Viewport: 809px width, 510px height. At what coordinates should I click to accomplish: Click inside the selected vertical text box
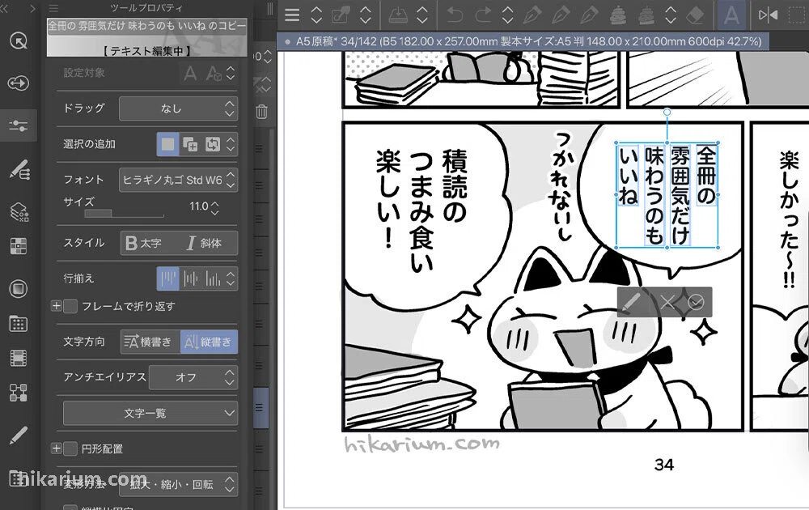[667, 195]
